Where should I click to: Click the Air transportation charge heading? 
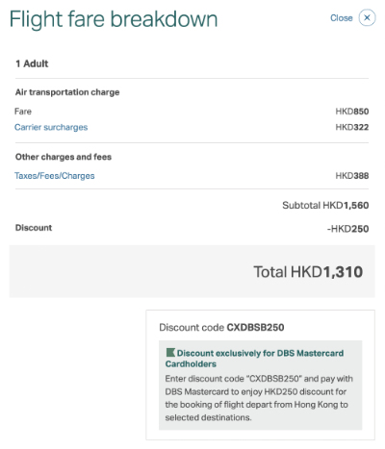67,92
